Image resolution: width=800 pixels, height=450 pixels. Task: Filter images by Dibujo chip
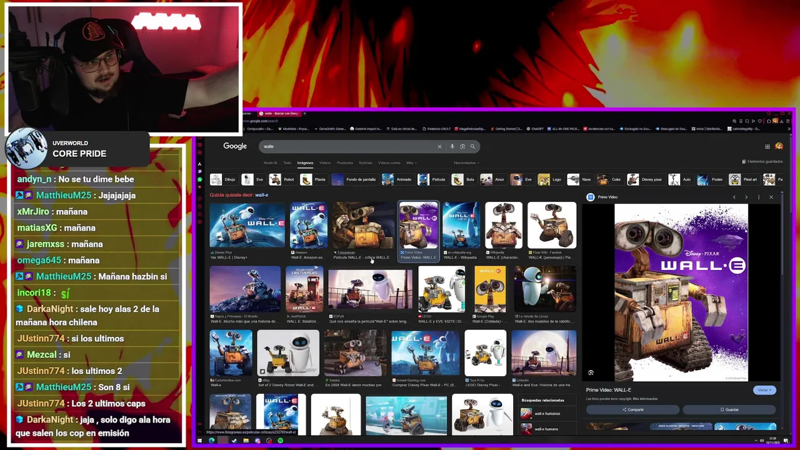224,179
